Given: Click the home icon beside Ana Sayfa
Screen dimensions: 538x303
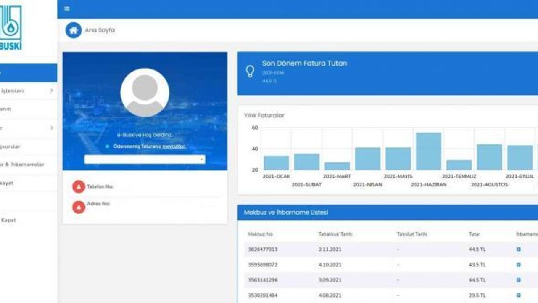Looking at the screenshot, I should 74,30.
